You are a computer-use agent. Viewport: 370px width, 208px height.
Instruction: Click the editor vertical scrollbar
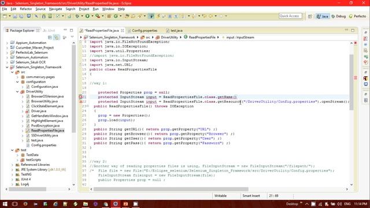click(351, 83)
